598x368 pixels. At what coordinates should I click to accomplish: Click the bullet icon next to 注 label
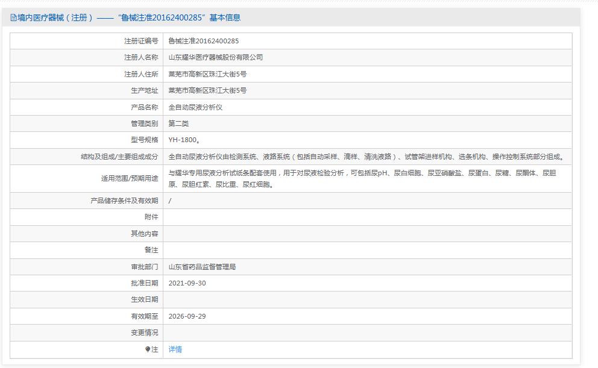point(148,349)
